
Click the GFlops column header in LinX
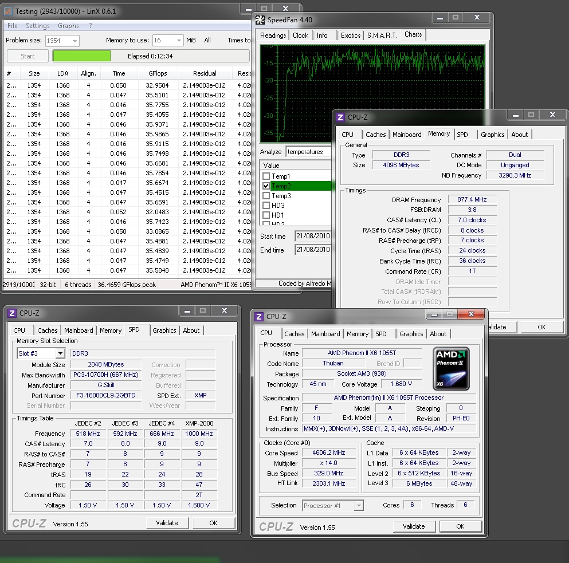[158, 73]
